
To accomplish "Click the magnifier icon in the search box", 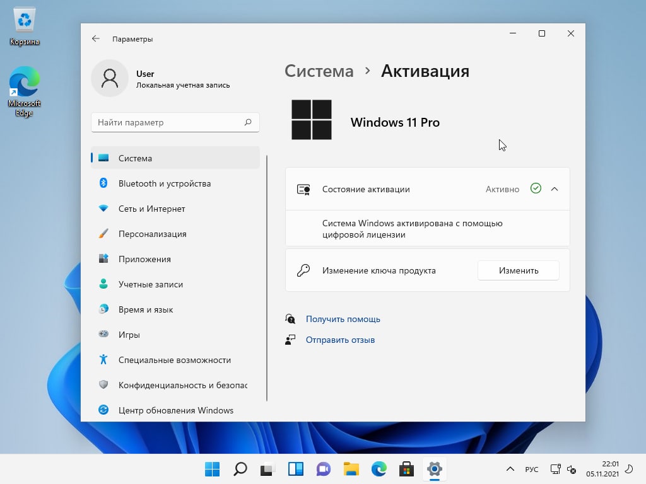I will click(x=248, y=122).
